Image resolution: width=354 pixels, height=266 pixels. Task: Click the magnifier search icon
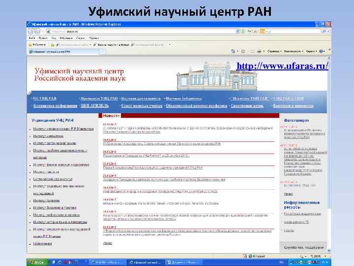(x=324, y=32)
